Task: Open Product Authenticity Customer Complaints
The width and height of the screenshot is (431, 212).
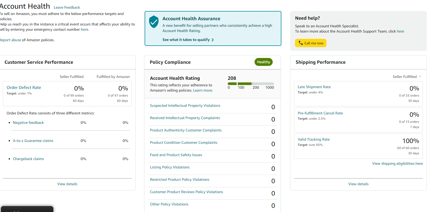Action: 186,130
